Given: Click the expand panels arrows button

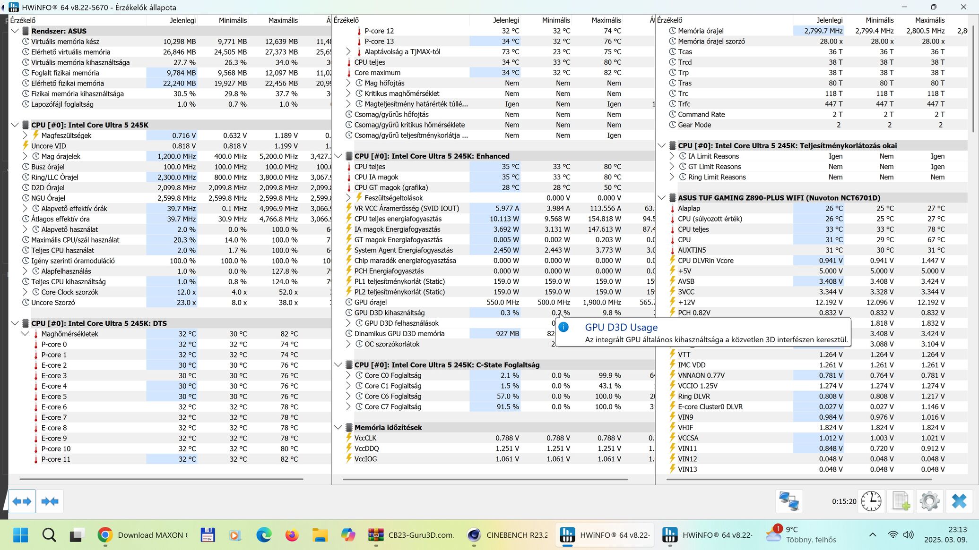Looking at the screenshot, I should (x=22, y=501).
